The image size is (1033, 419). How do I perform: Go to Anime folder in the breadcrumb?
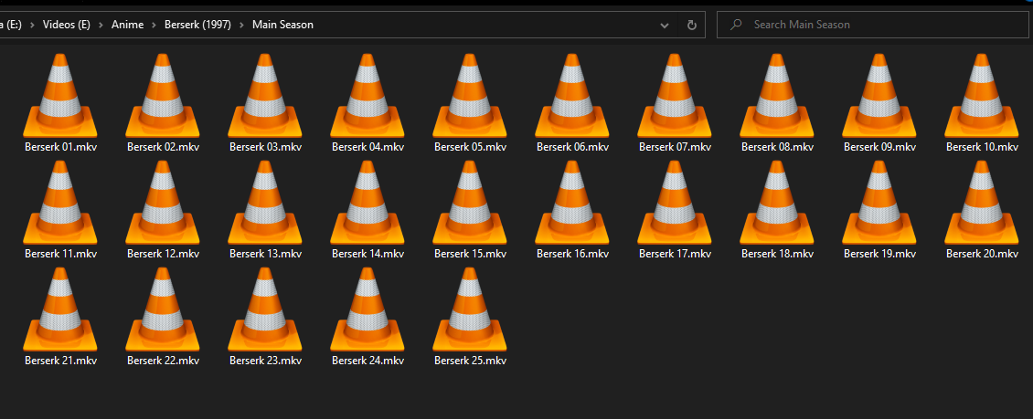point(128,25)
